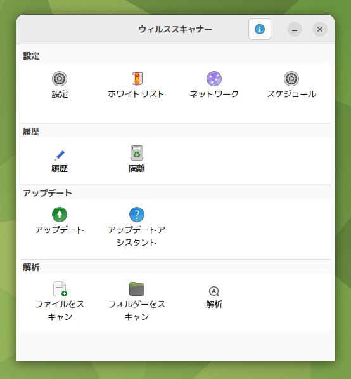Screen dimensions: 351x379
Task: Open the アップデートアシスタント question mark icon
Action: pos(137,215)
